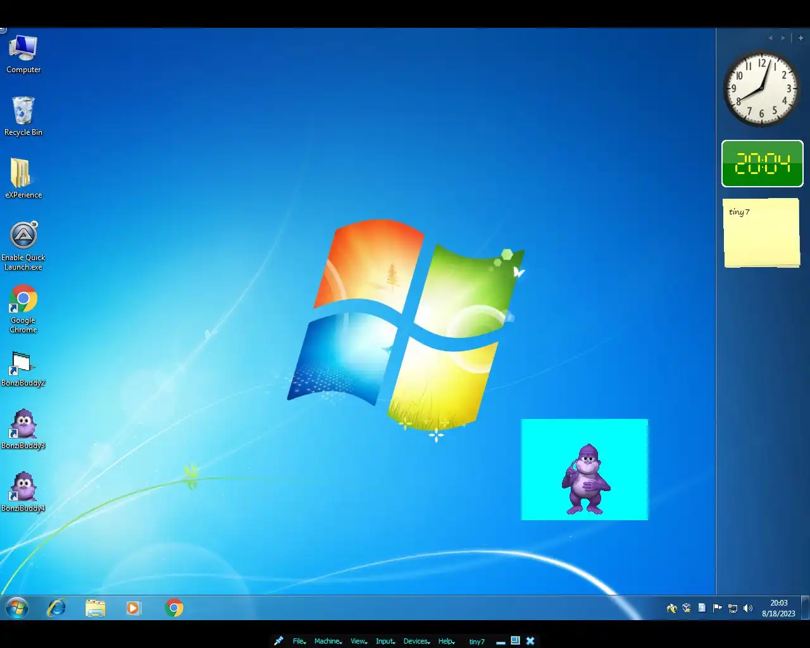The height and width of the screenshot is (648, 810).
Task: Click the Show desktop button
Action: (806, 608)
